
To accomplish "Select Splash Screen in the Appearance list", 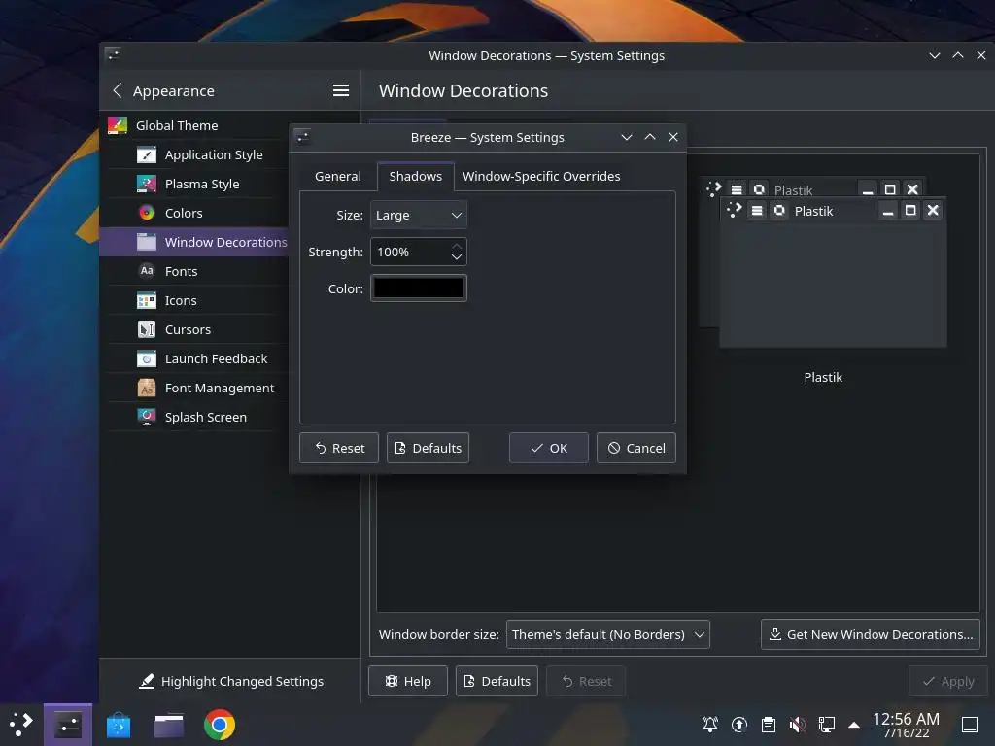I will (x=206, y=418).
